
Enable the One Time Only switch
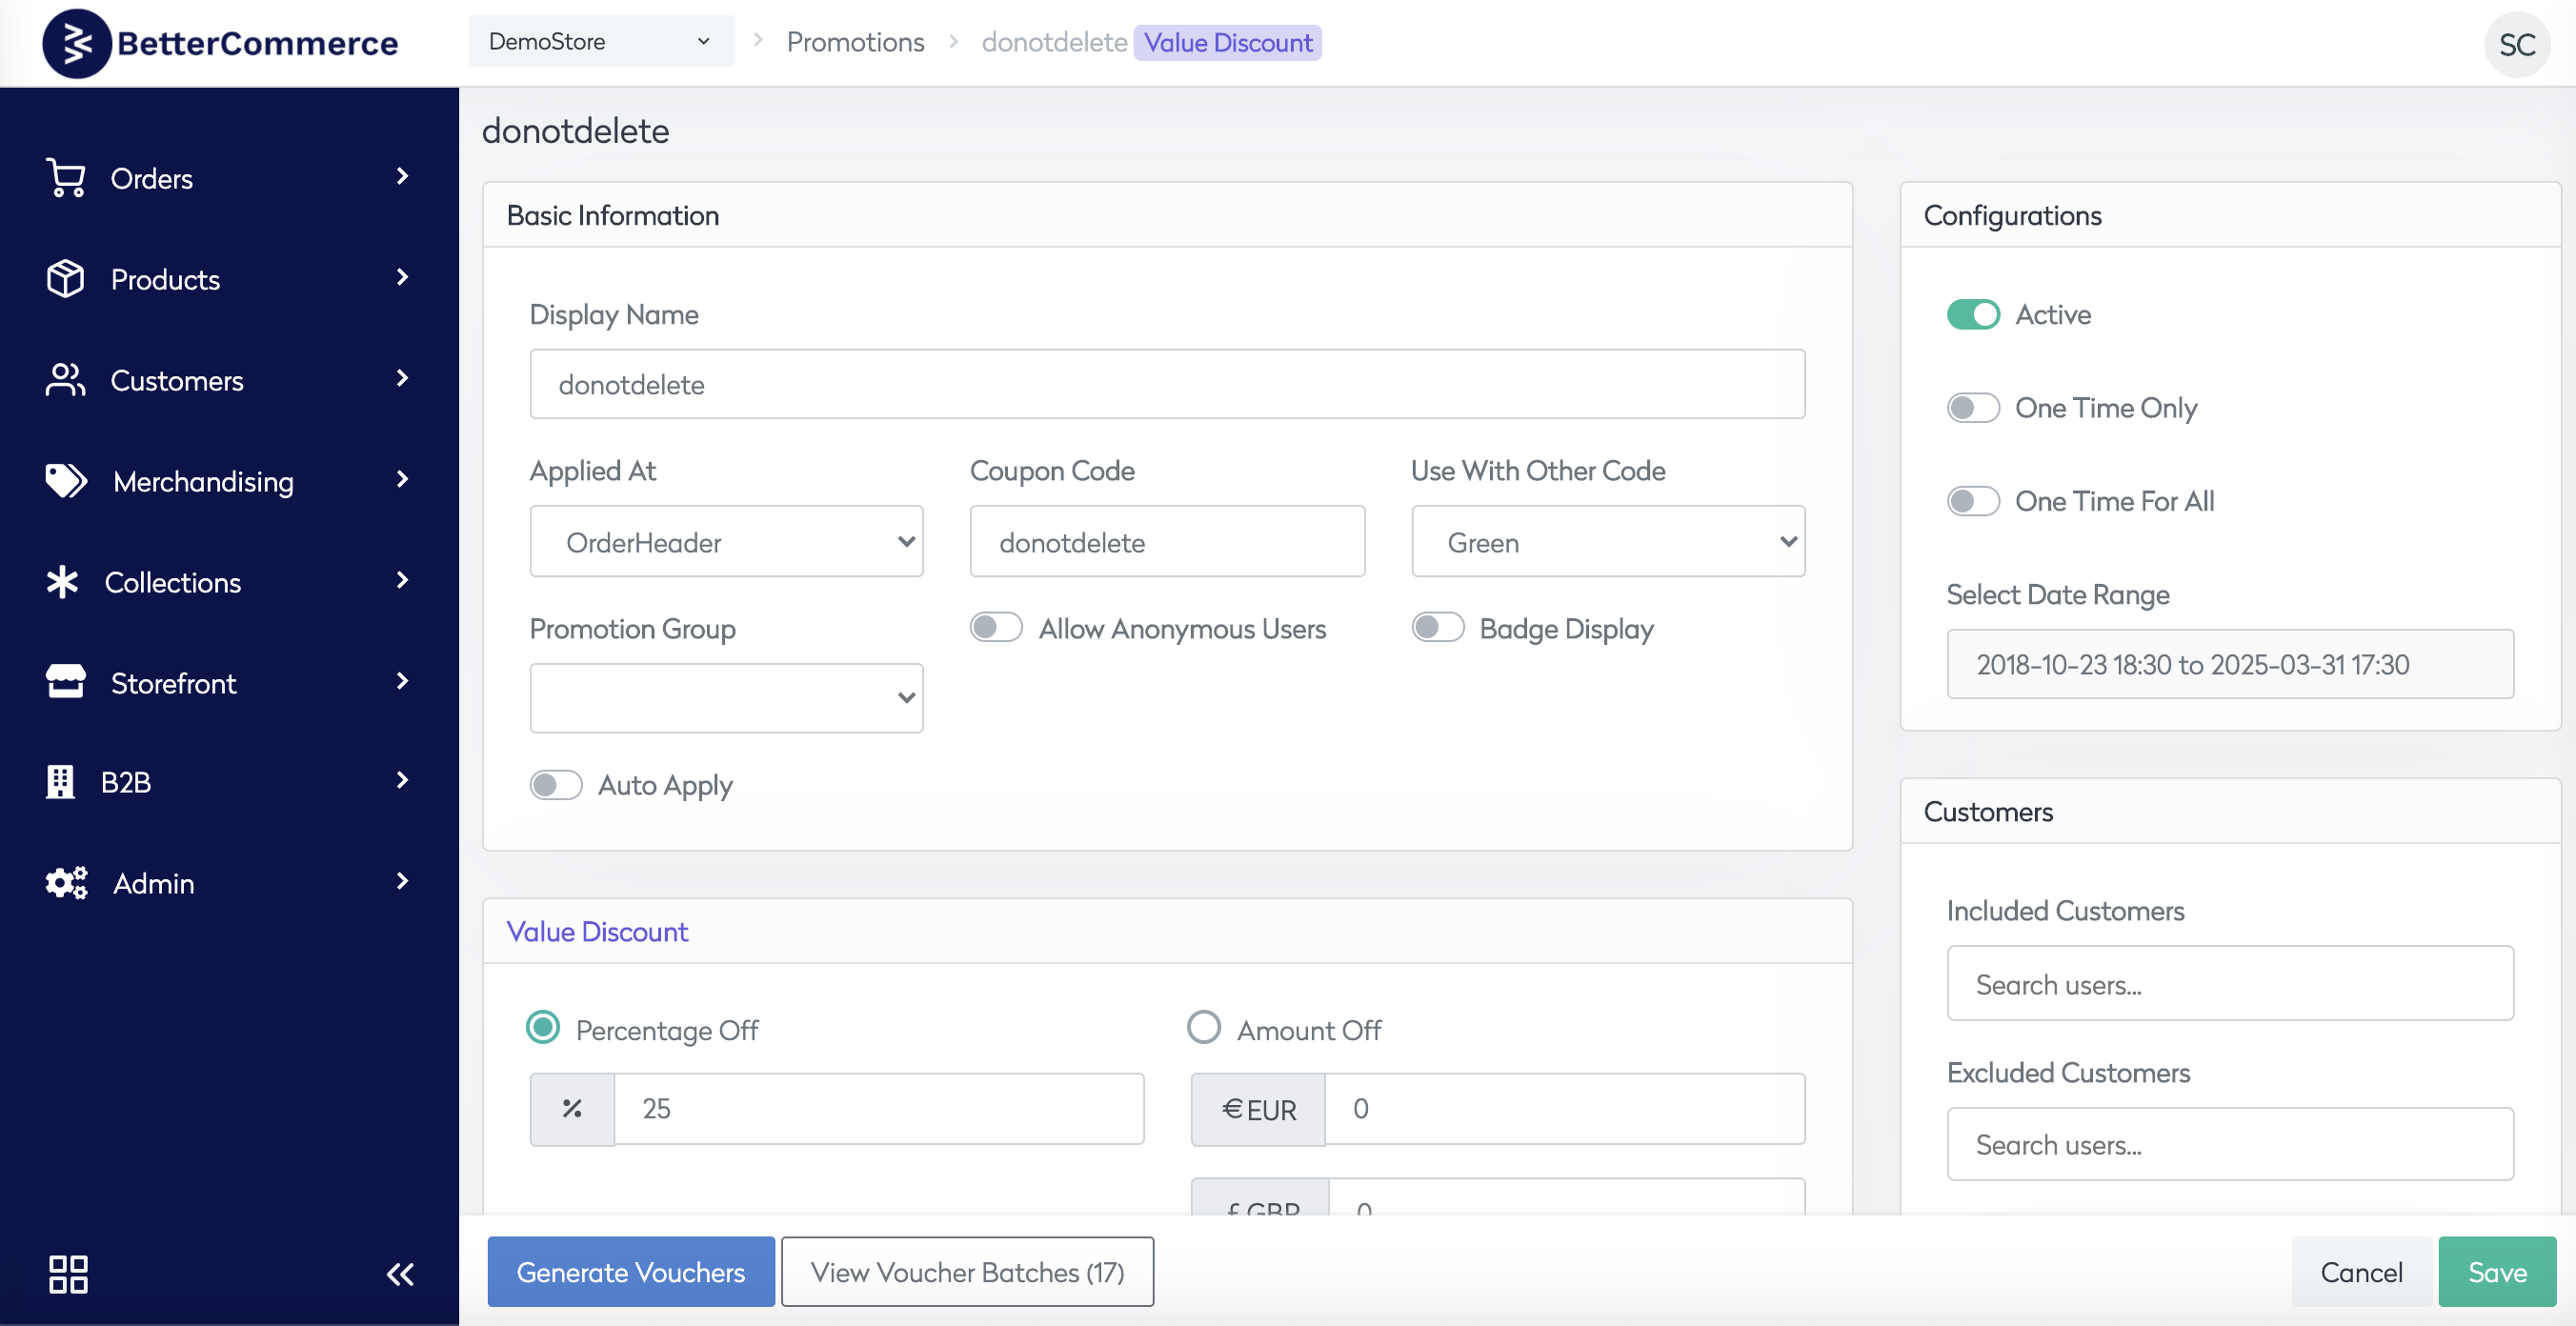pos(1973,407)
